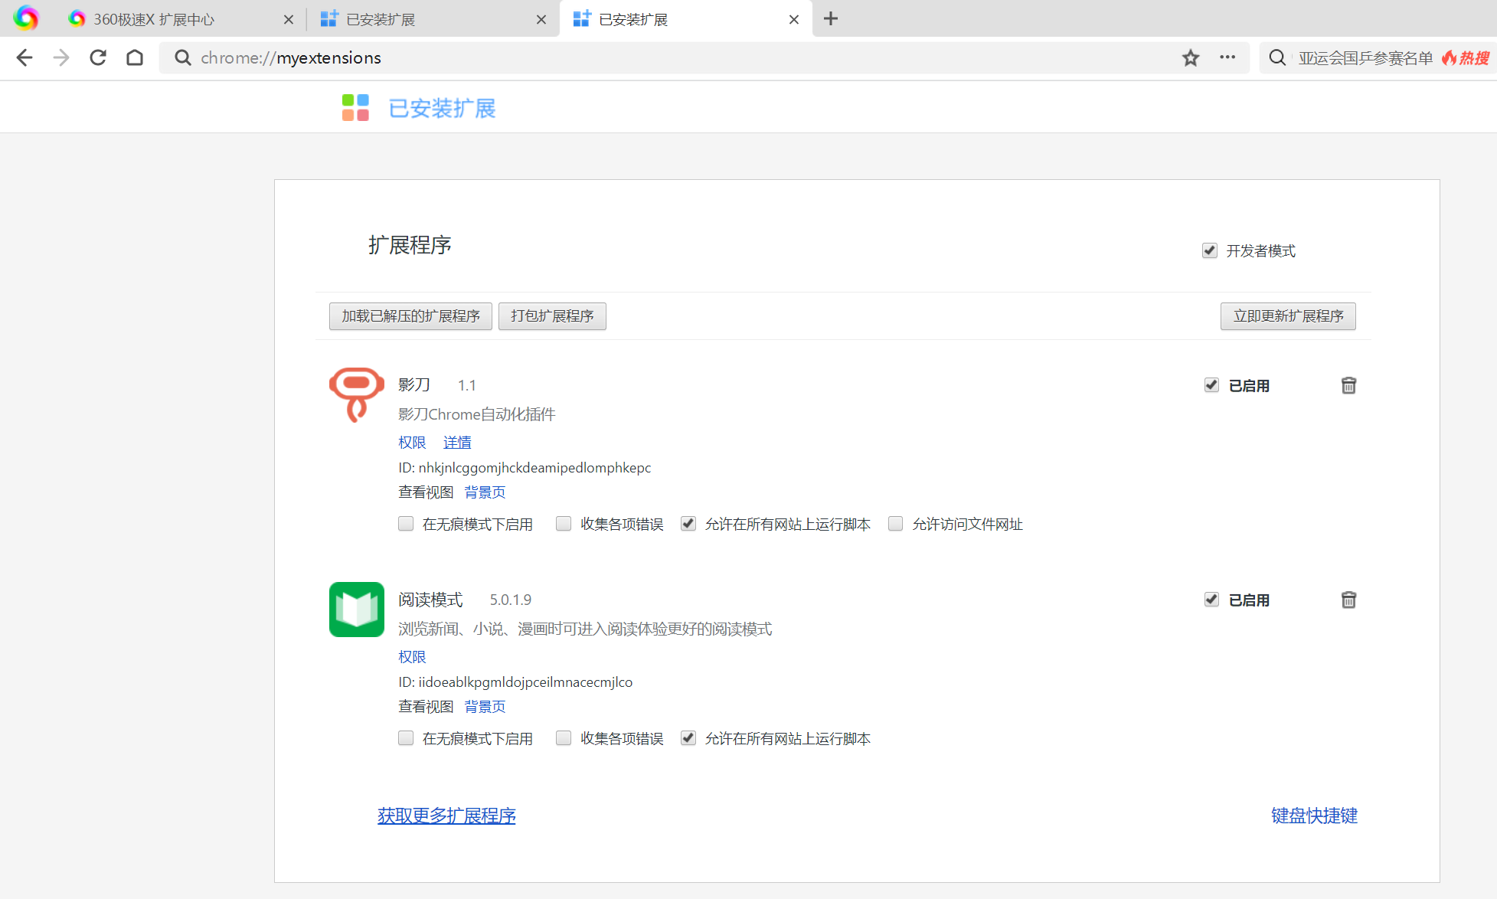
Task: Click the search magnifier icon at top right
Action: point(1276,58)
